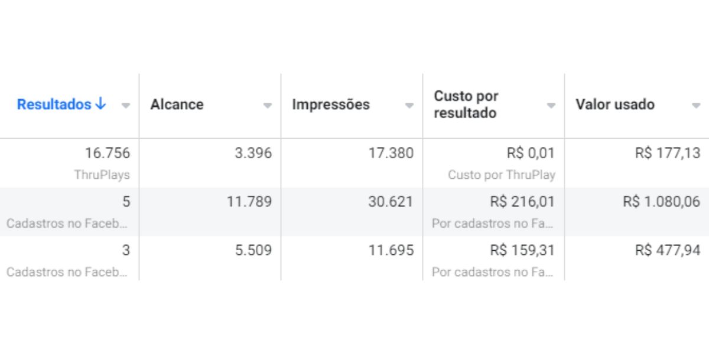Click the 3 Cadastros no Facebook result
The width and height of the screenshot is (709, 354).
pos(70,260)
